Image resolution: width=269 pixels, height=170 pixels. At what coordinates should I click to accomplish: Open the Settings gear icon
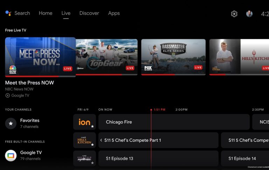tap(234, 14)
